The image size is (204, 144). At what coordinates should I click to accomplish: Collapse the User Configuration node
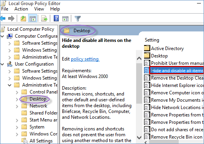click(x=2, y=64)
